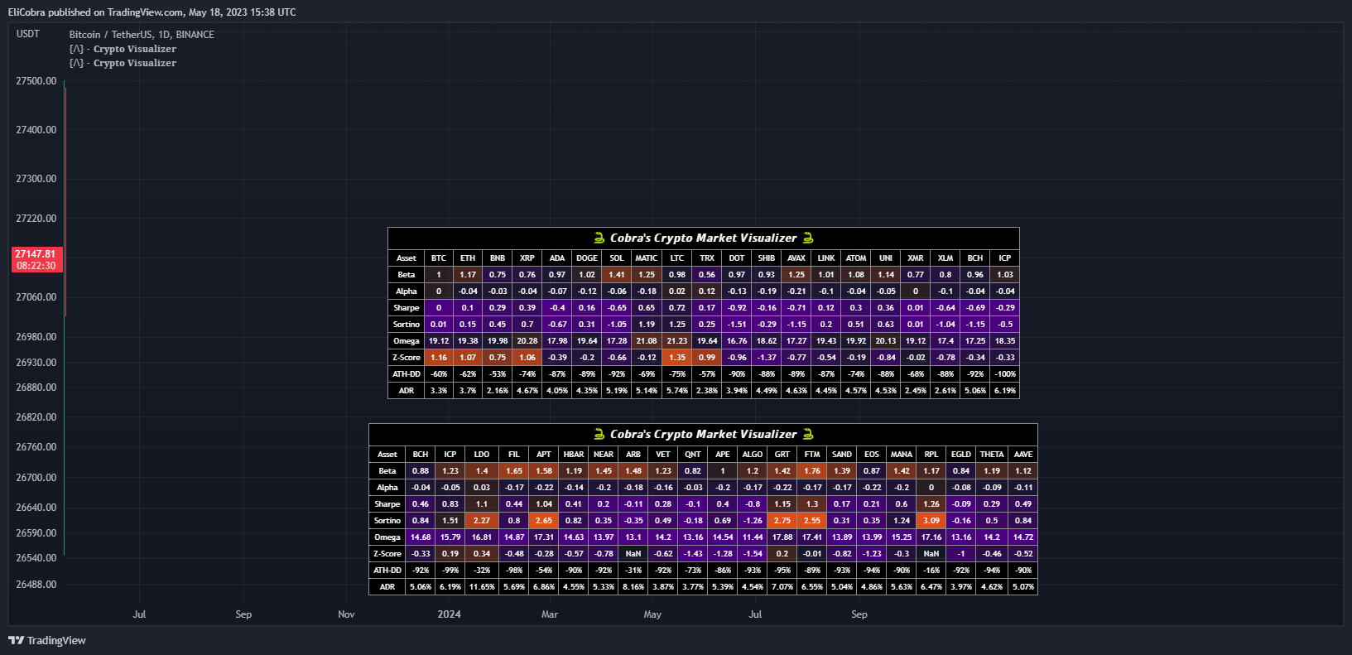Click the AAVE column header
Viewport: 1352px width, 655px height.
coord(1023,455)
